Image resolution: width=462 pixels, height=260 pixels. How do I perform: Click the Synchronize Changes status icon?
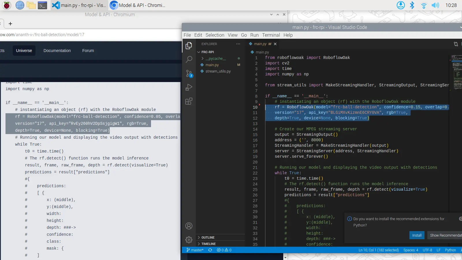coord(210,250)
